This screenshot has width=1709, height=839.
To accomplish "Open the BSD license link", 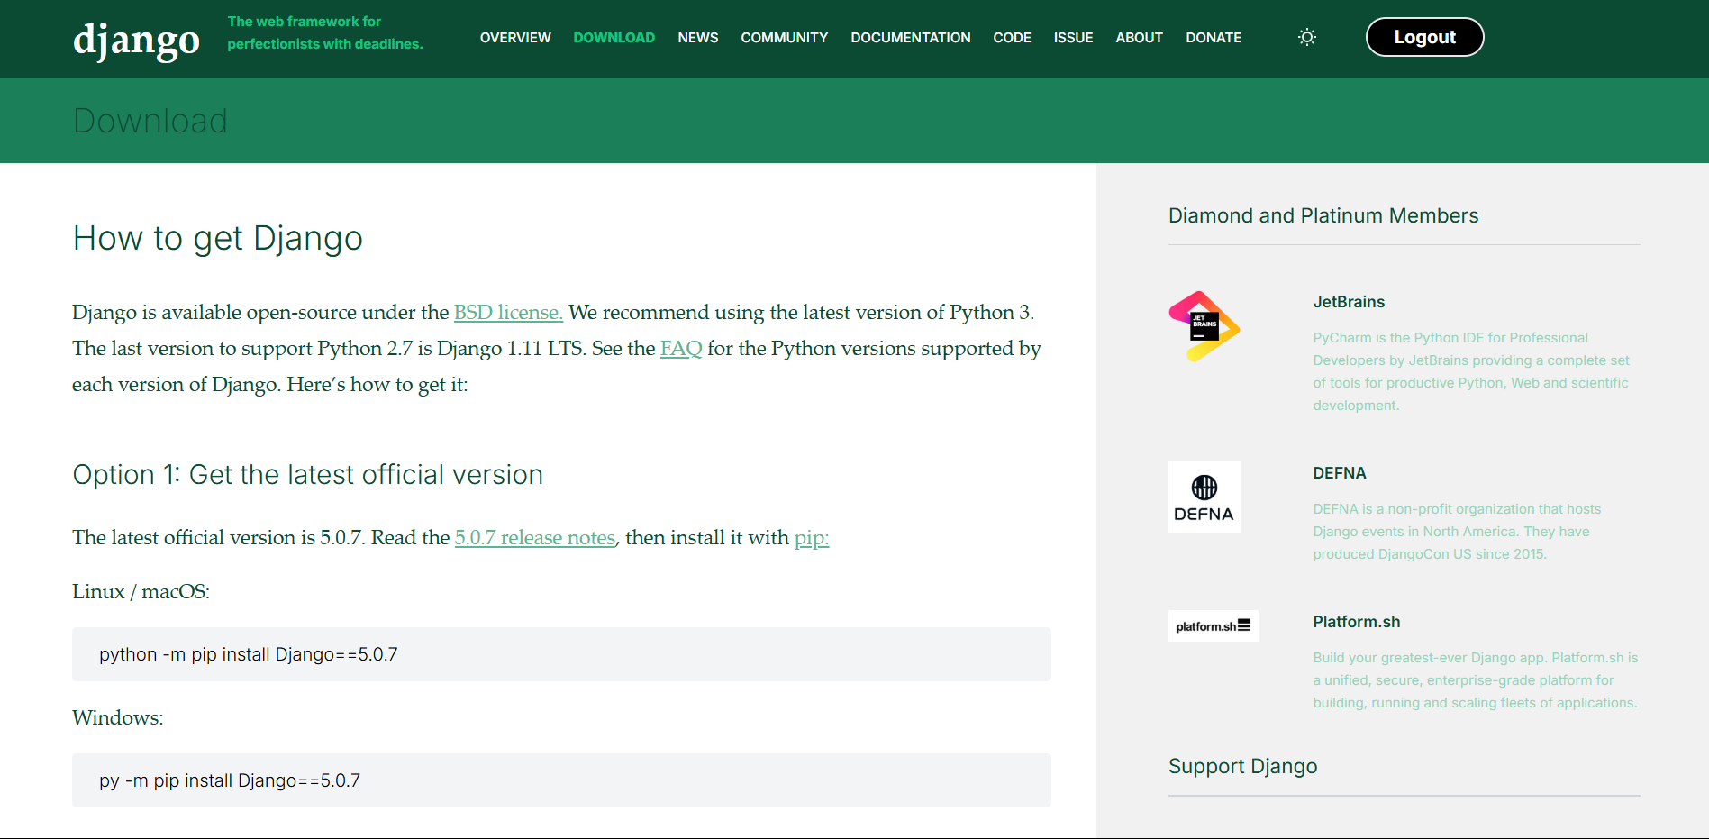I will tap(507, 312).
